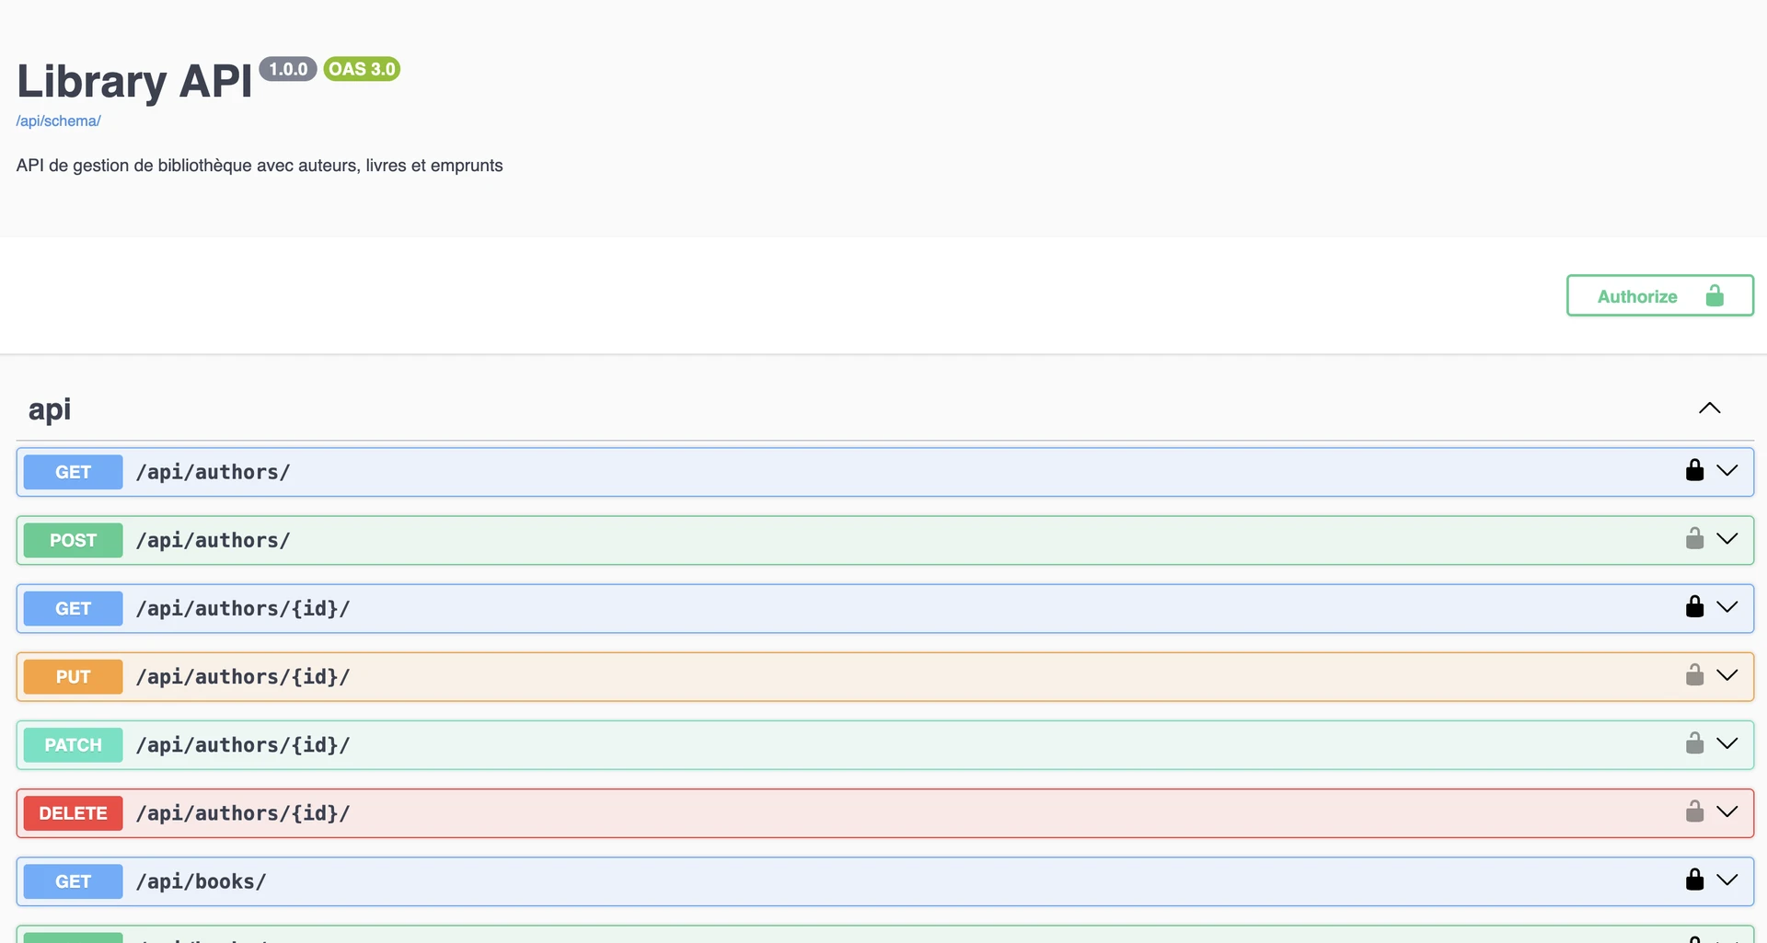Open the /api/schema/ link
Image resolution: width=1767 pixels, height=943 pixels.
58,121
